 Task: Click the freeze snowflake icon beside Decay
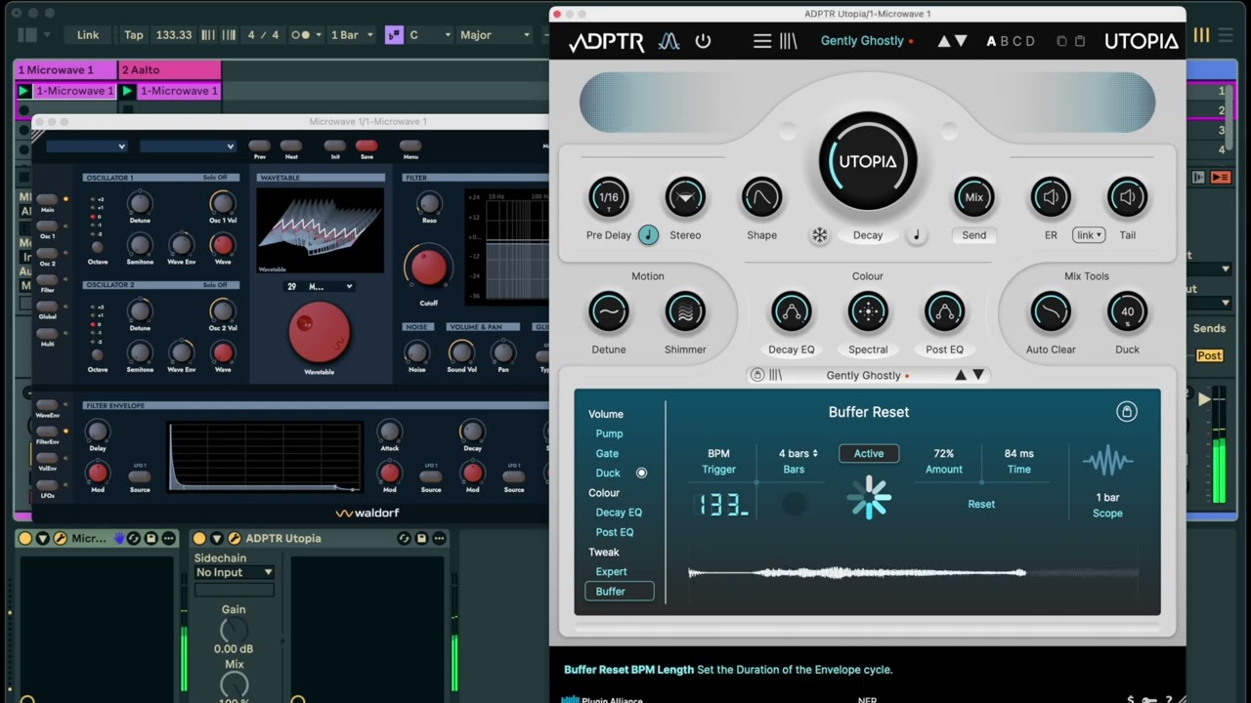tap(820, 235)
